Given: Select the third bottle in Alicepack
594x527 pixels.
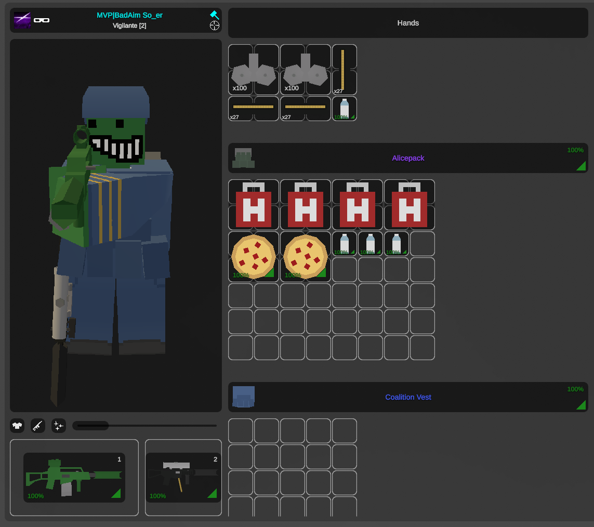Looking at the screenshot, I should (396, 244).
